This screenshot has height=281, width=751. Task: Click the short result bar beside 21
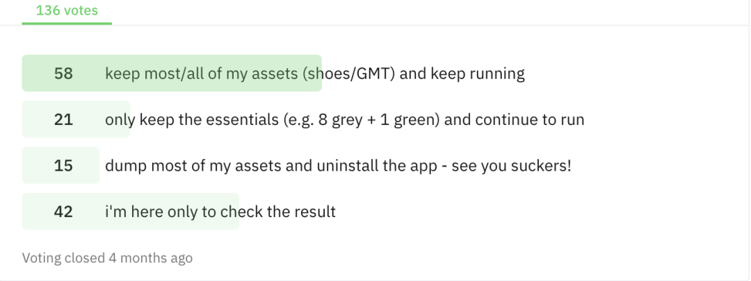coord(76,119)
